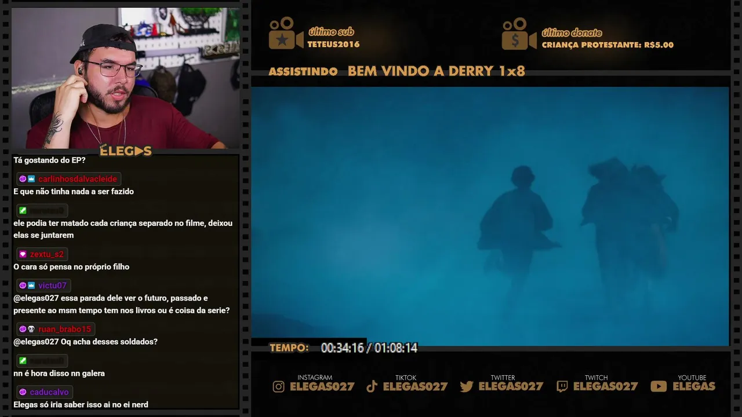Click the 'TWITCH' label above the handle
742x417 pixels.
coord(596,378)
